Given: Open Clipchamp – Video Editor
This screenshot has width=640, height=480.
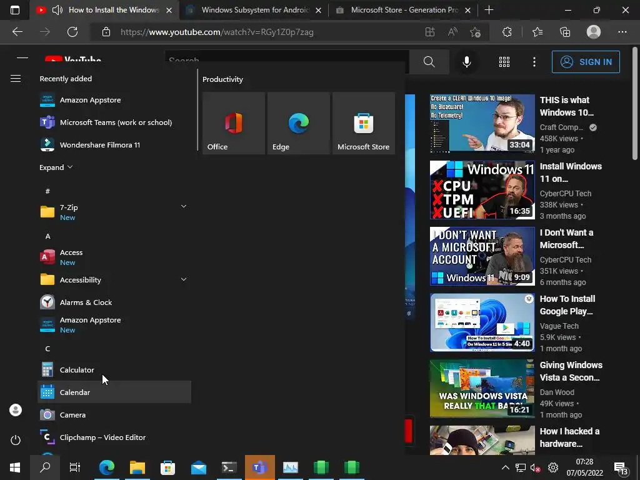Looking at the screenshot, I should coord(114,437).
